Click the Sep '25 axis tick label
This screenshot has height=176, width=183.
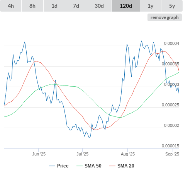(x=172, y=154)
